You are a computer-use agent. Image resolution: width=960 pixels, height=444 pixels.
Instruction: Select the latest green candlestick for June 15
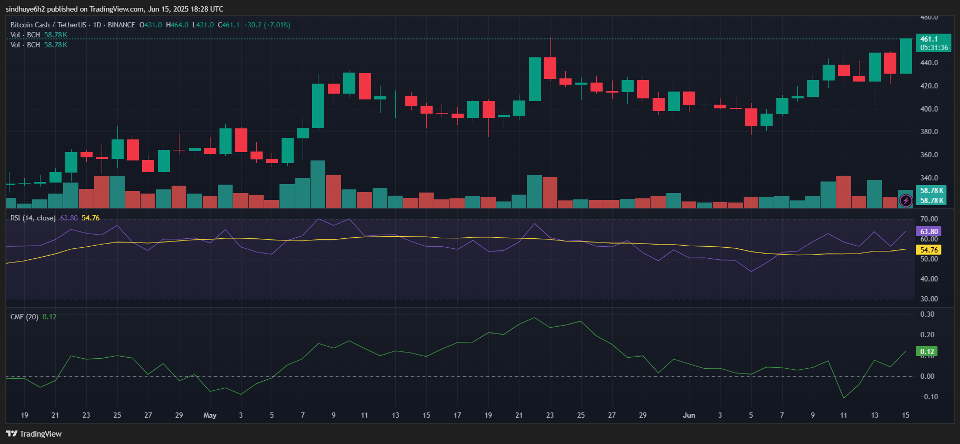[x=906, y=56]
